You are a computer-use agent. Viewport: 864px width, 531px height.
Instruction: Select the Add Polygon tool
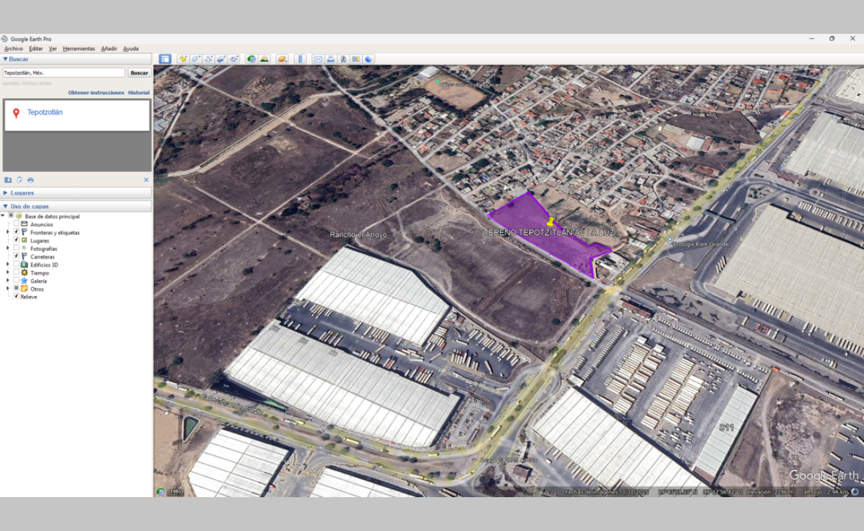(195, 59)
